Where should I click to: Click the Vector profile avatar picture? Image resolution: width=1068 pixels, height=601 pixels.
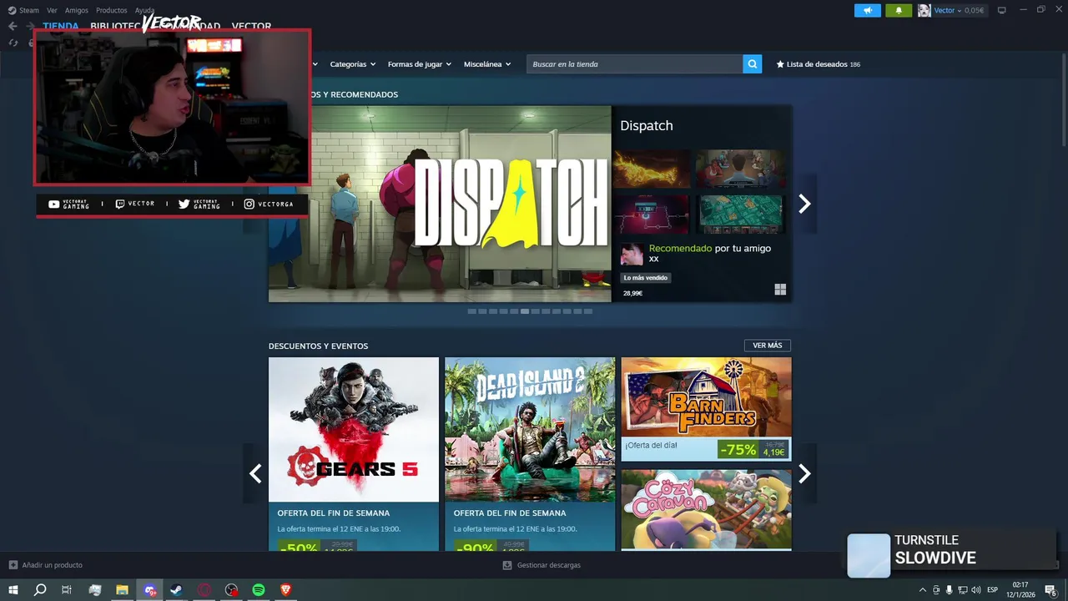click(924, 10)
